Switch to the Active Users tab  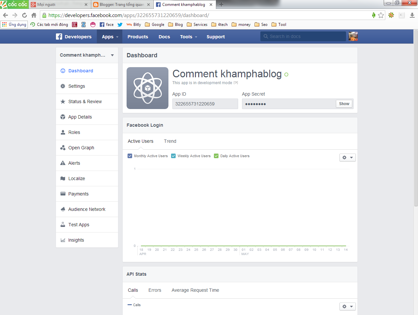[x=141, y=141]
